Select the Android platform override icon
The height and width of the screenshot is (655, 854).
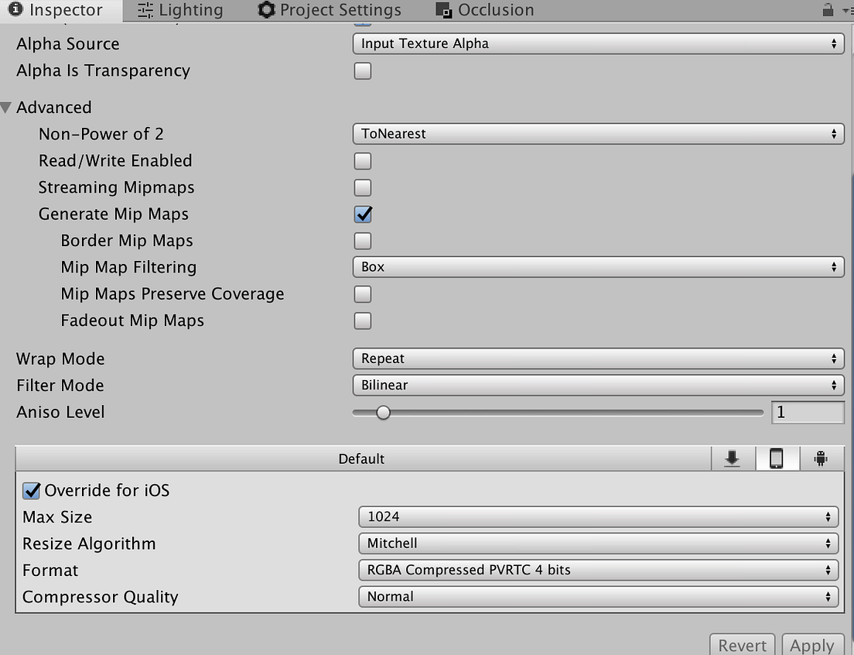[821, 458]
